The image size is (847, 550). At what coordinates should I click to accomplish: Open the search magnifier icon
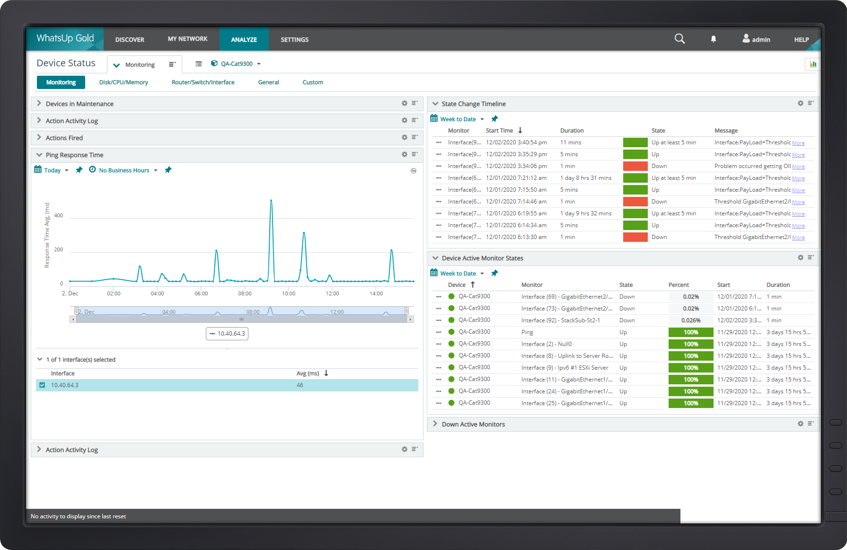[679, 39]
